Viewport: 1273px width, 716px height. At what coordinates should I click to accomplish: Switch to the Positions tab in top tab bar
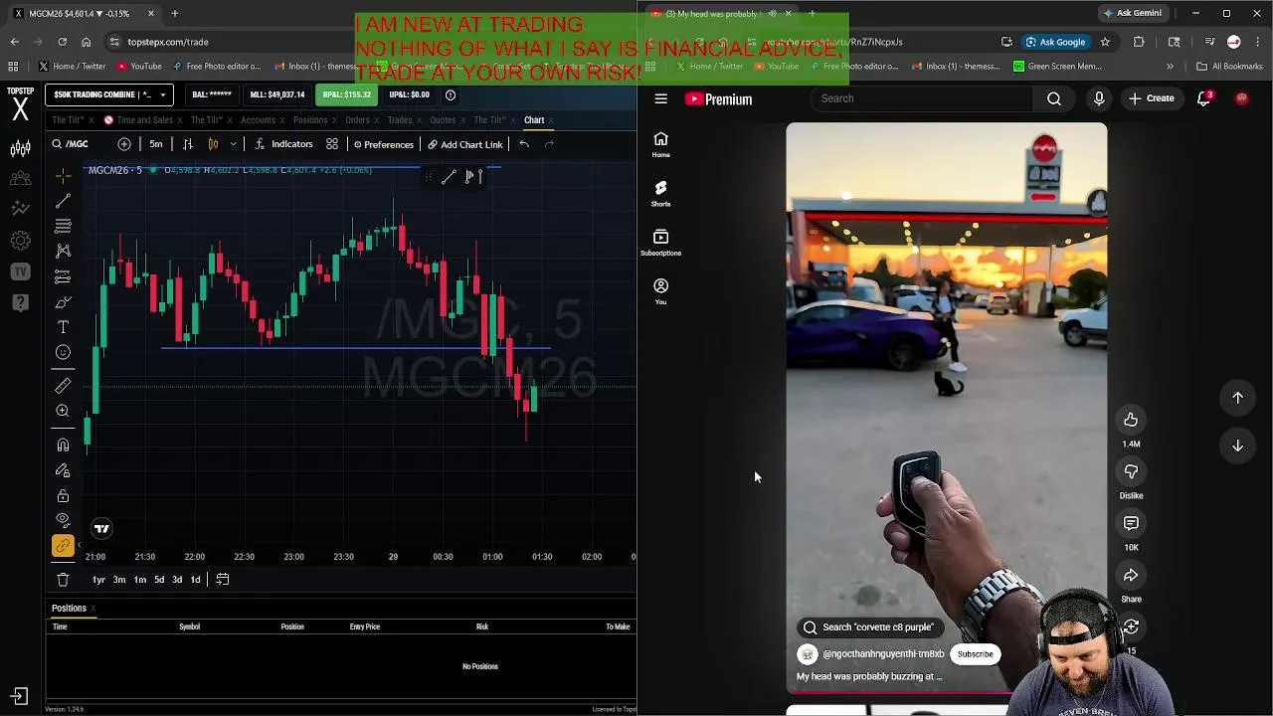310,120
